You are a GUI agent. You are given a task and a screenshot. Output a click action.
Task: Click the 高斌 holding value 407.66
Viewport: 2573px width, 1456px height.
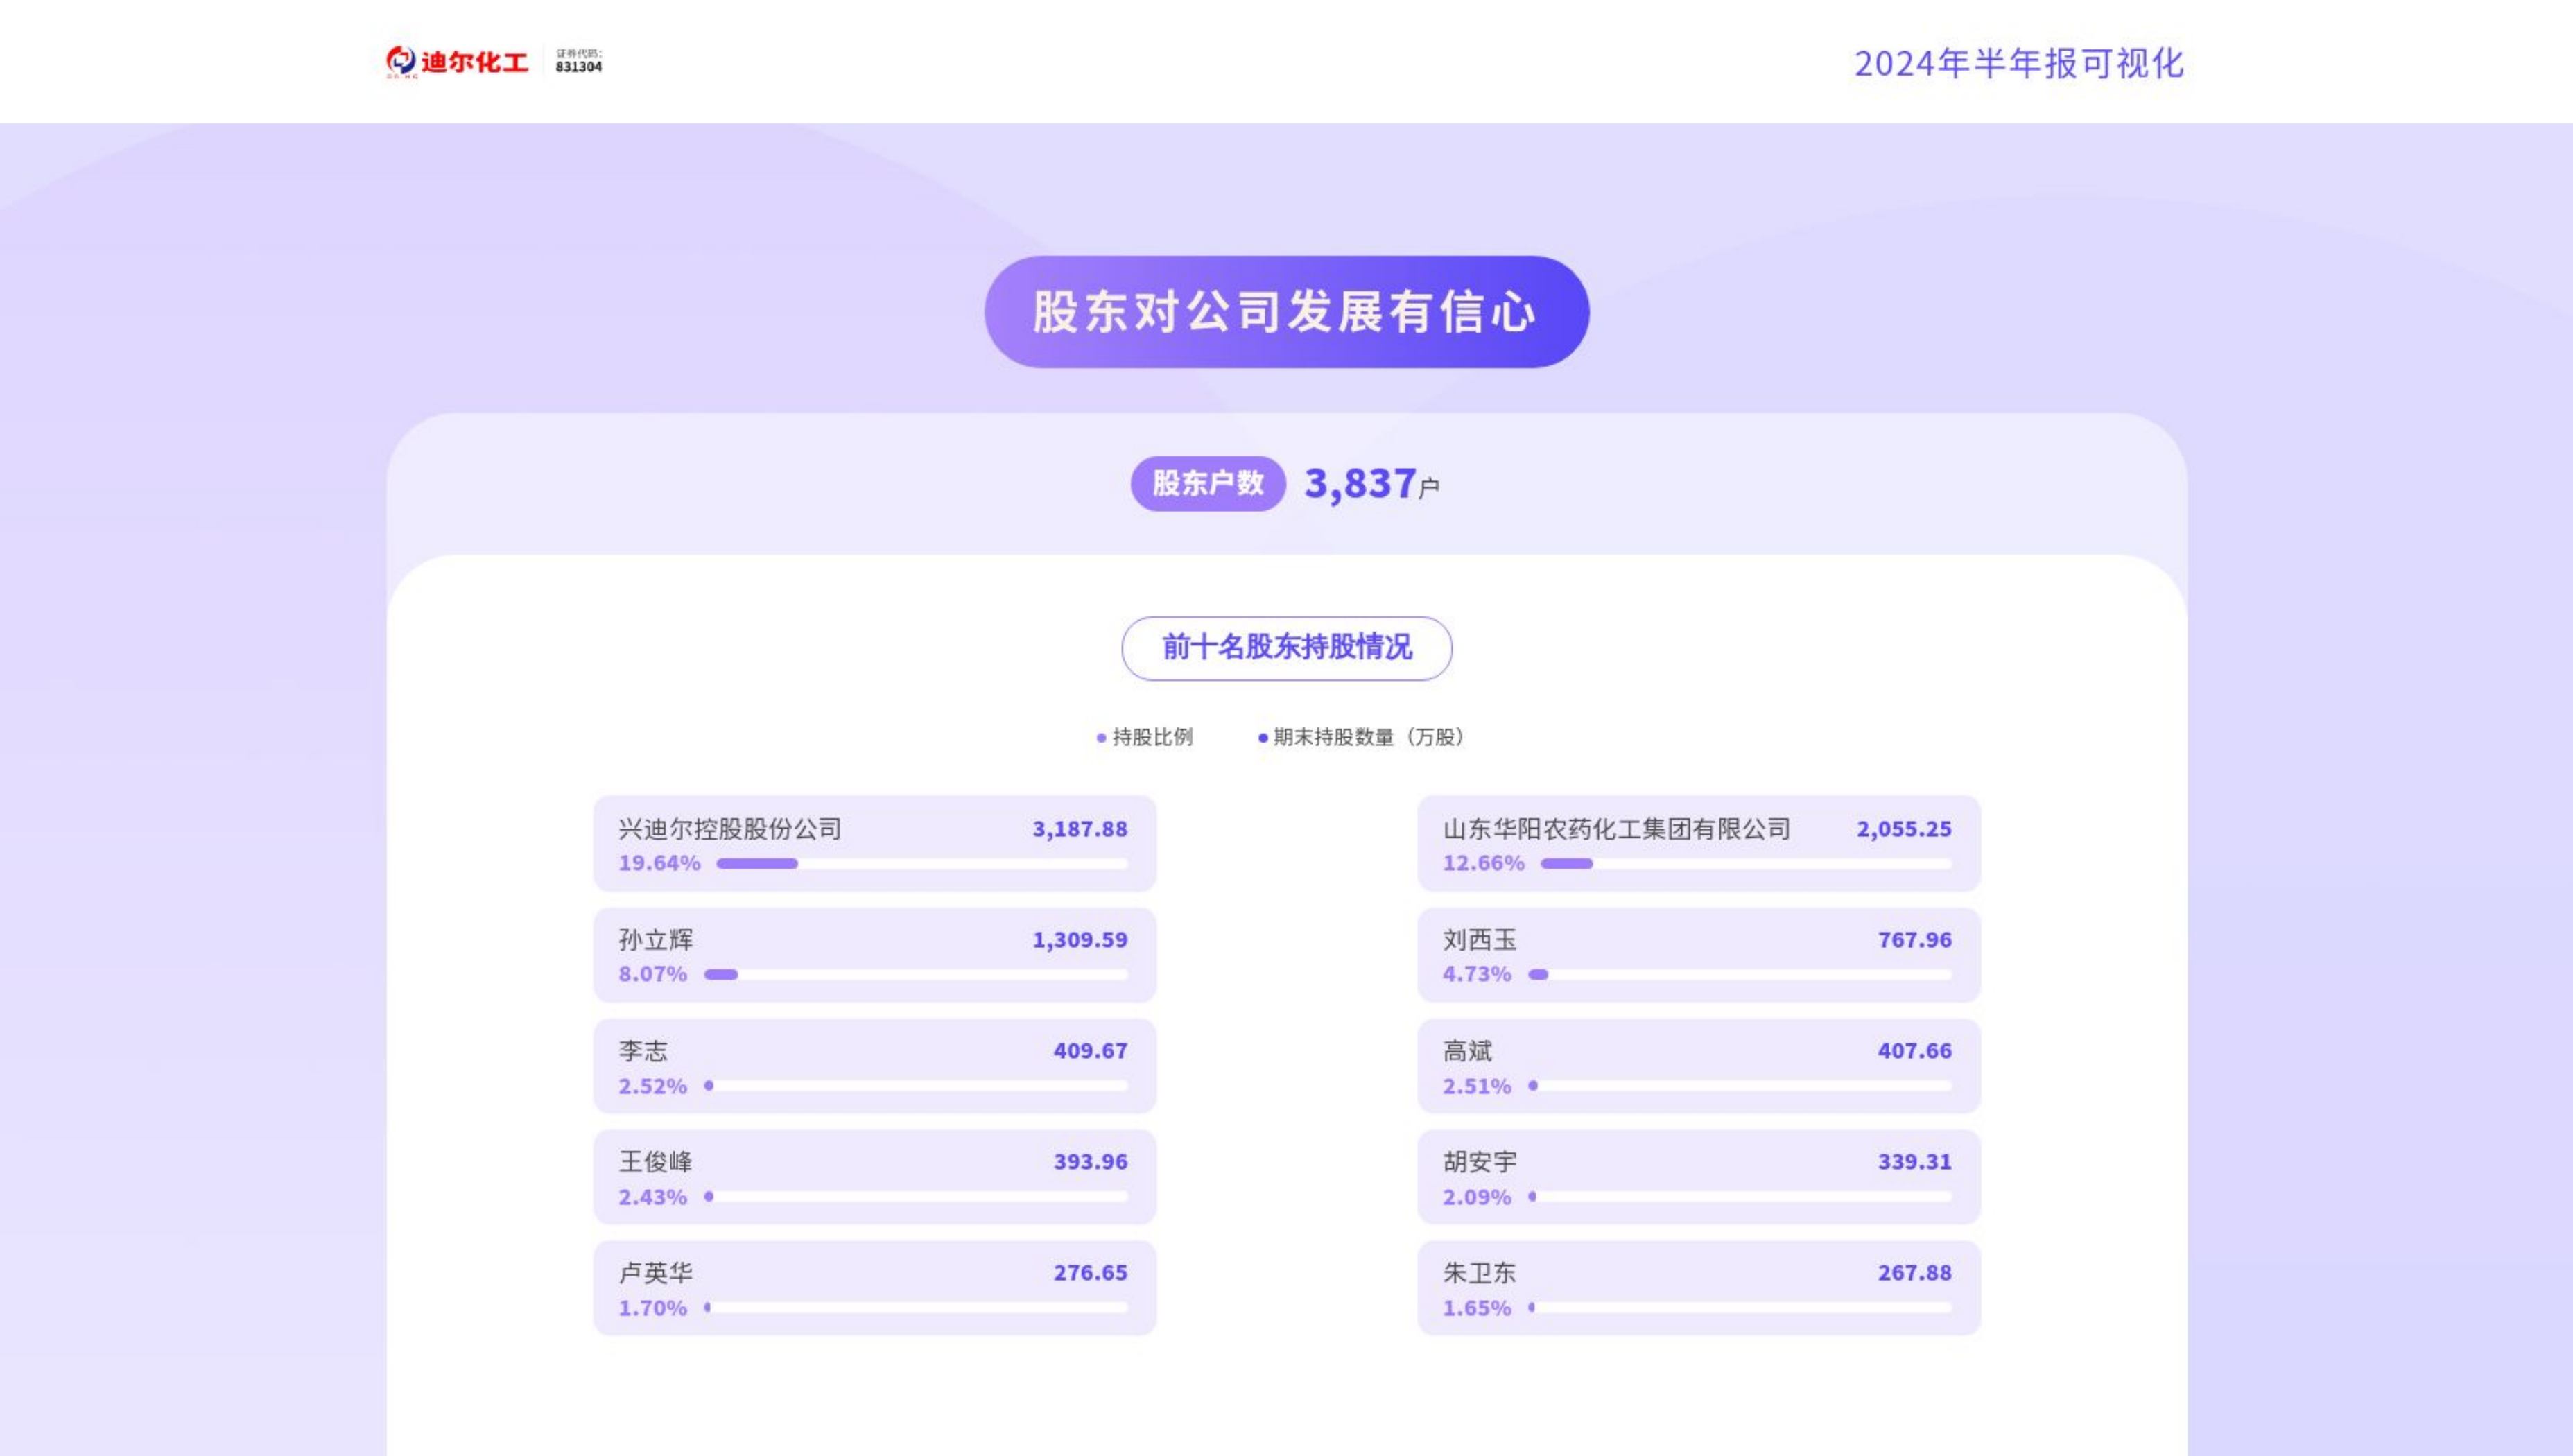click(x=1914, y=1051)
